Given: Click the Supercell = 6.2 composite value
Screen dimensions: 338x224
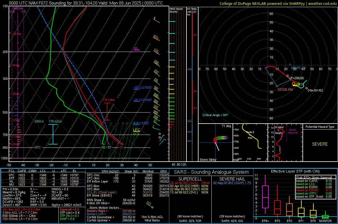Looking at the screenshot, I should coord(69,209).
